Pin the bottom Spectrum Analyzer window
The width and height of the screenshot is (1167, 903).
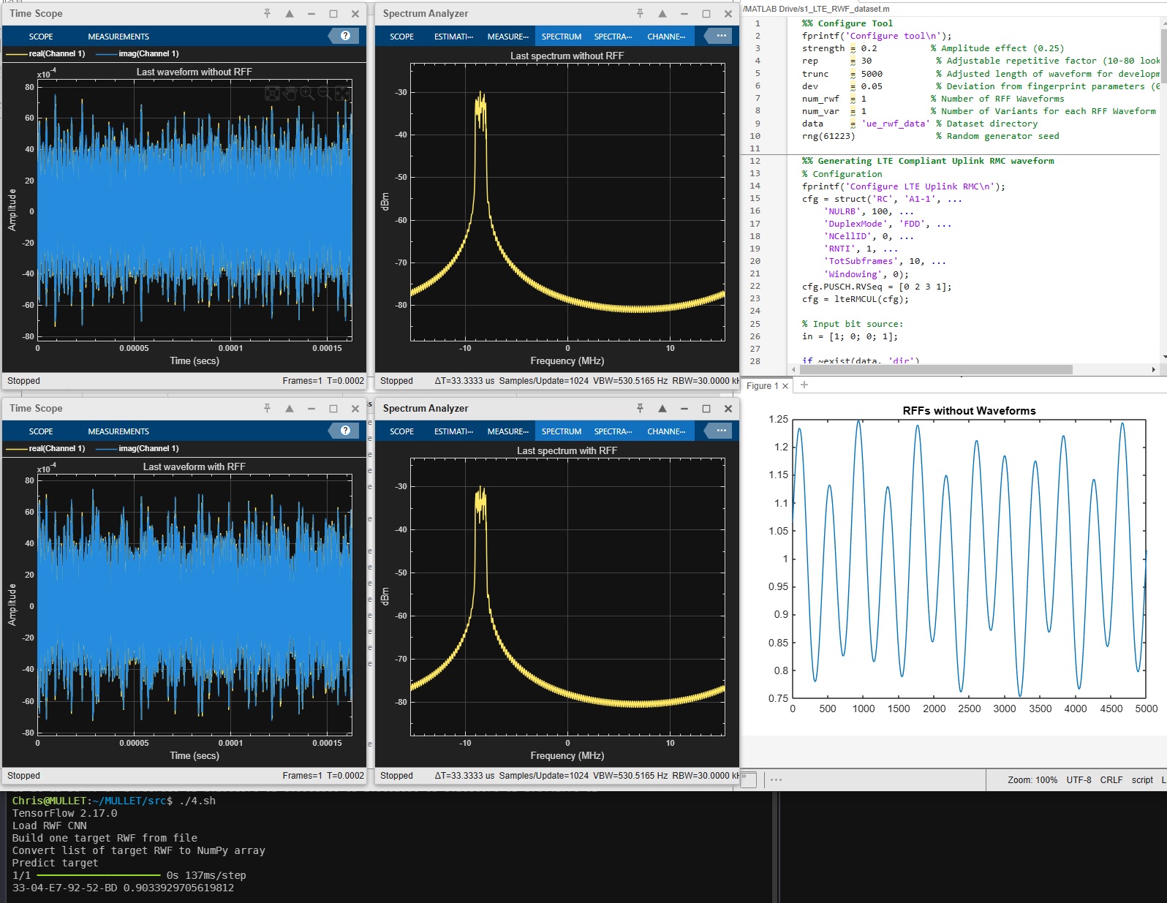click(640, 409)
